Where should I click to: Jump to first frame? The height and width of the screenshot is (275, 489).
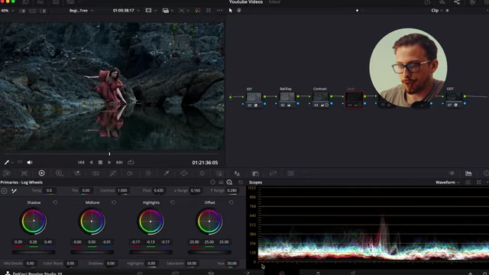coord(81,162)
